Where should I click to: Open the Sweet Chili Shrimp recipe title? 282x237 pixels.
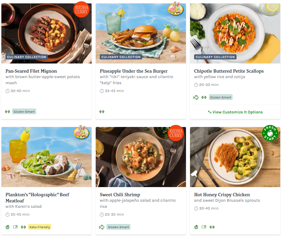pos(120,195)
